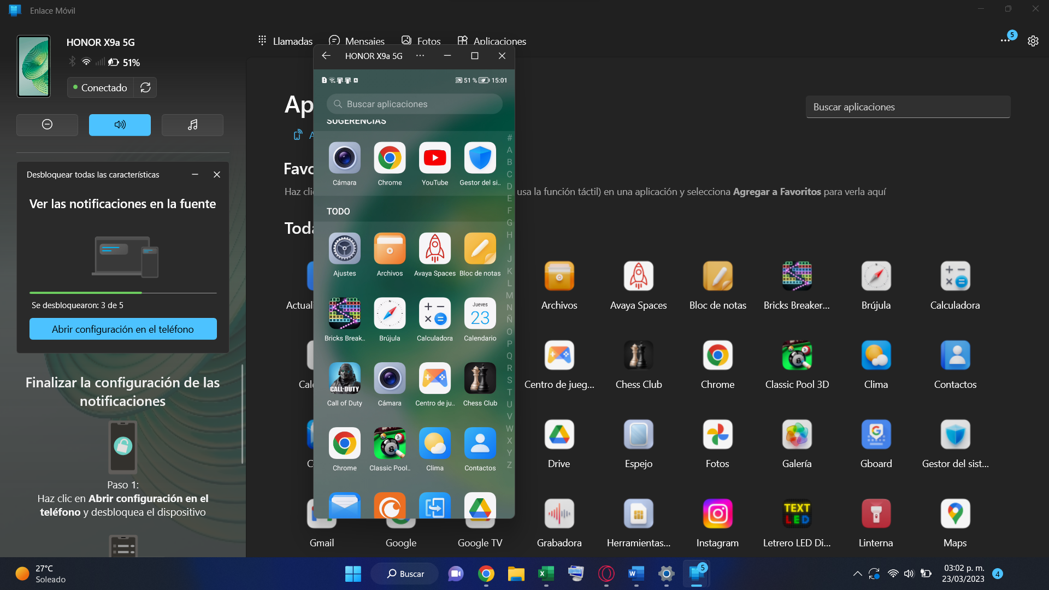This screenshot has height=590, width=1049.
Task: Toggle phone sound volume button
Action: (120, 125)
